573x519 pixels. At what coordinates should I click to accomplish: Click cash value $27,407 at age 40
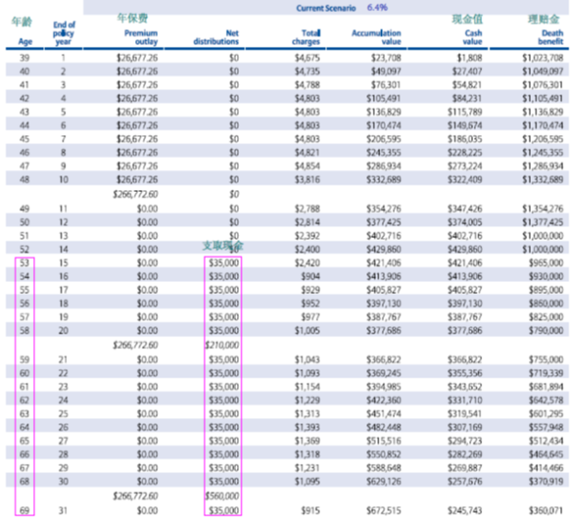(467, 72)
